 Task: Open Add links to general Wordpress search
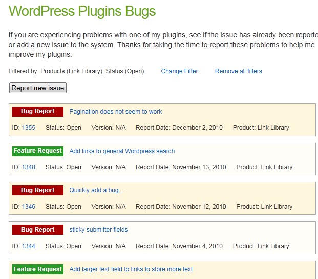pos(122,151)
